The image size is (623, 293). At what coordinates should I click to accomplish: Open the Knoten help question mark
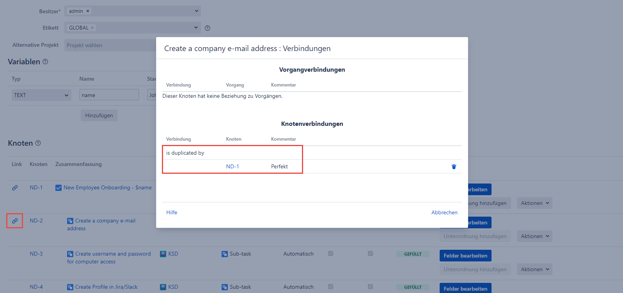tap(38, 143)
